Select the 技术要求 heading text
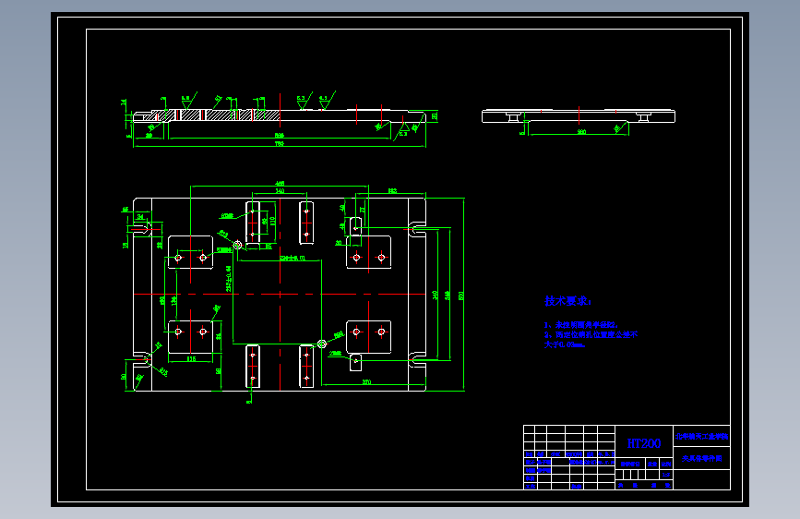This screenshot has height=519, width=800. coord(567,301)
